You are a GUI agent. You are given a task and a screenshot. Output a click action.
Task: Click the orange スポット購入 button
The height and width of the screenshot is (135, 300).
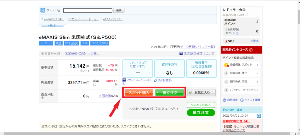pos(139,93)
